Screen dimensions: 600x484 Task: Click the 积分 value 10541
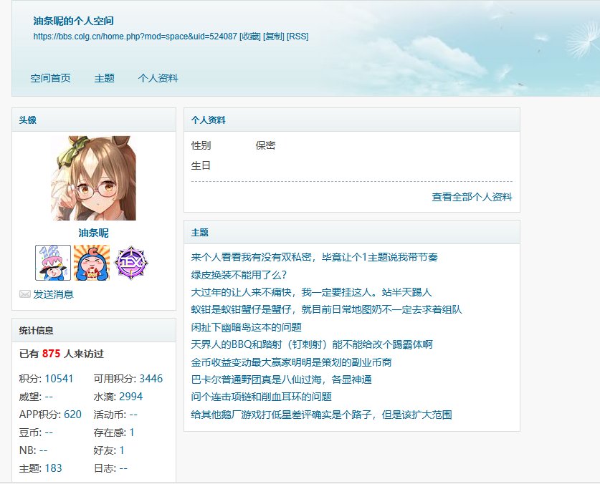pos(59,379)
